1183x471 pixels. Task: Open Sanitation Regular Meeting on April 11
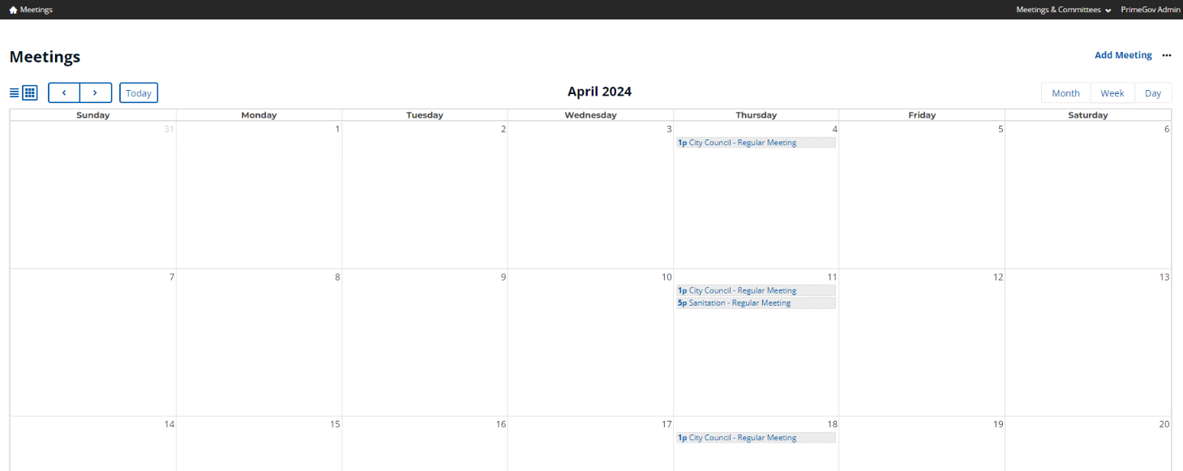pyautogui.click(x=756, y=303)
